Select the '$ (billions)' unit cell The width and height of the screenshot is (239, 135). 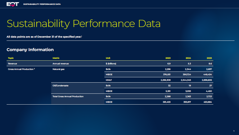(111, 64)
